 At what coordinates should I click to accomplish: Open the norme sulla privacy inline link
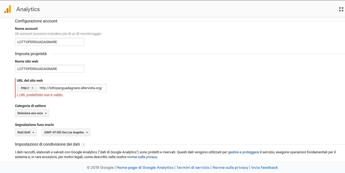click(142, 157)
